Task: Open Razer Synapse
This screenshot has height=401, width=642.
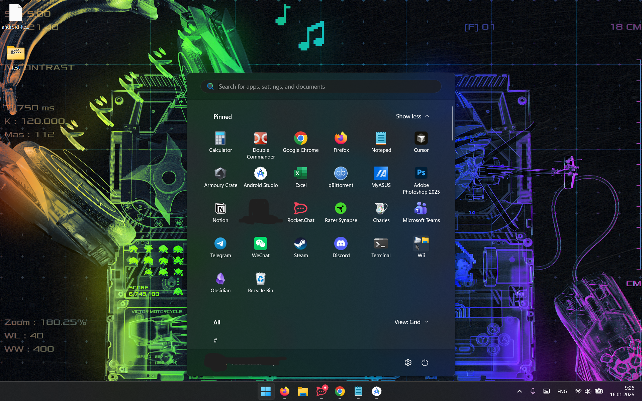Action: pos(341,212)
